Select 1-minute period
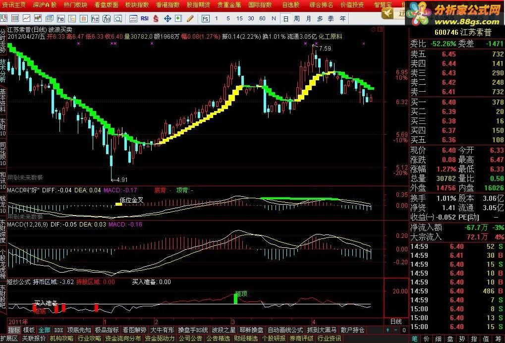Viewport: 505px width, 343px height. pos(217,18)
